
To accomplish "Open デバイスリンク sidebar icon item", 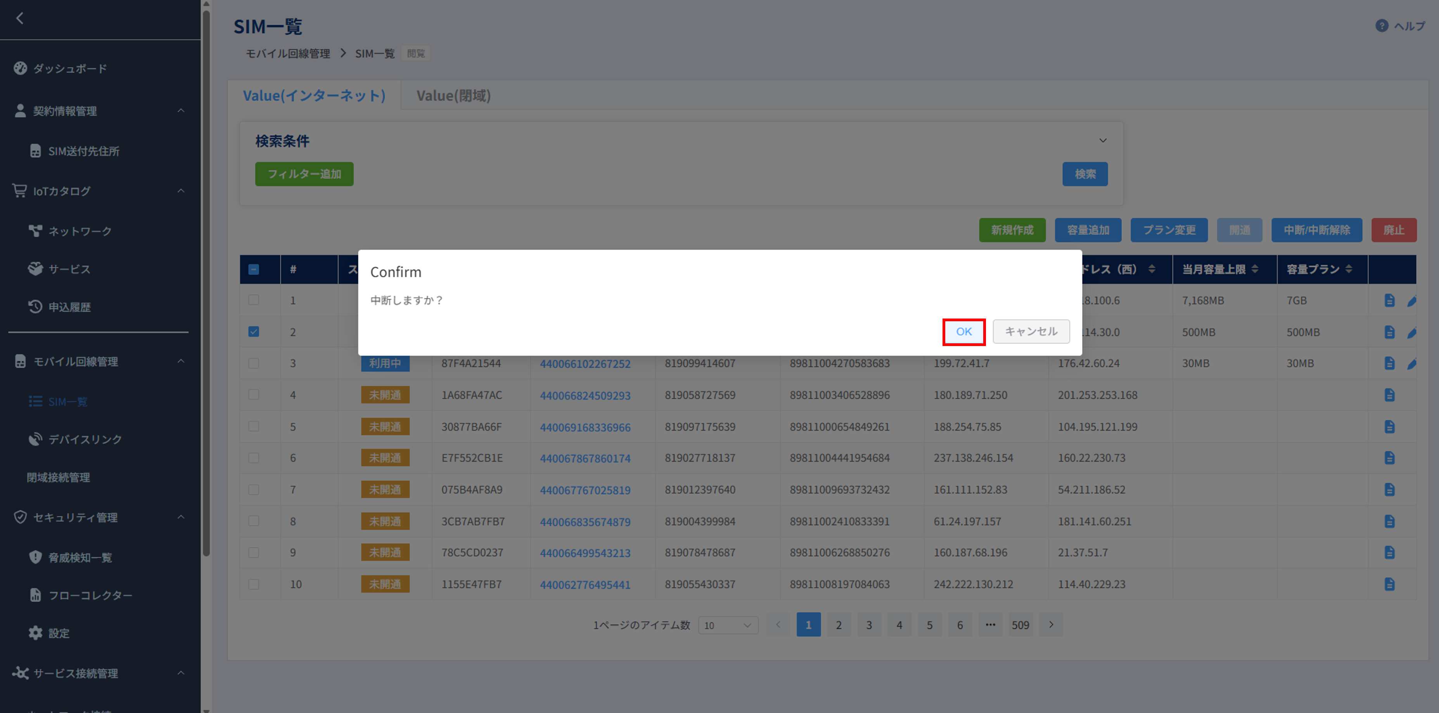I will coord(35,439).
